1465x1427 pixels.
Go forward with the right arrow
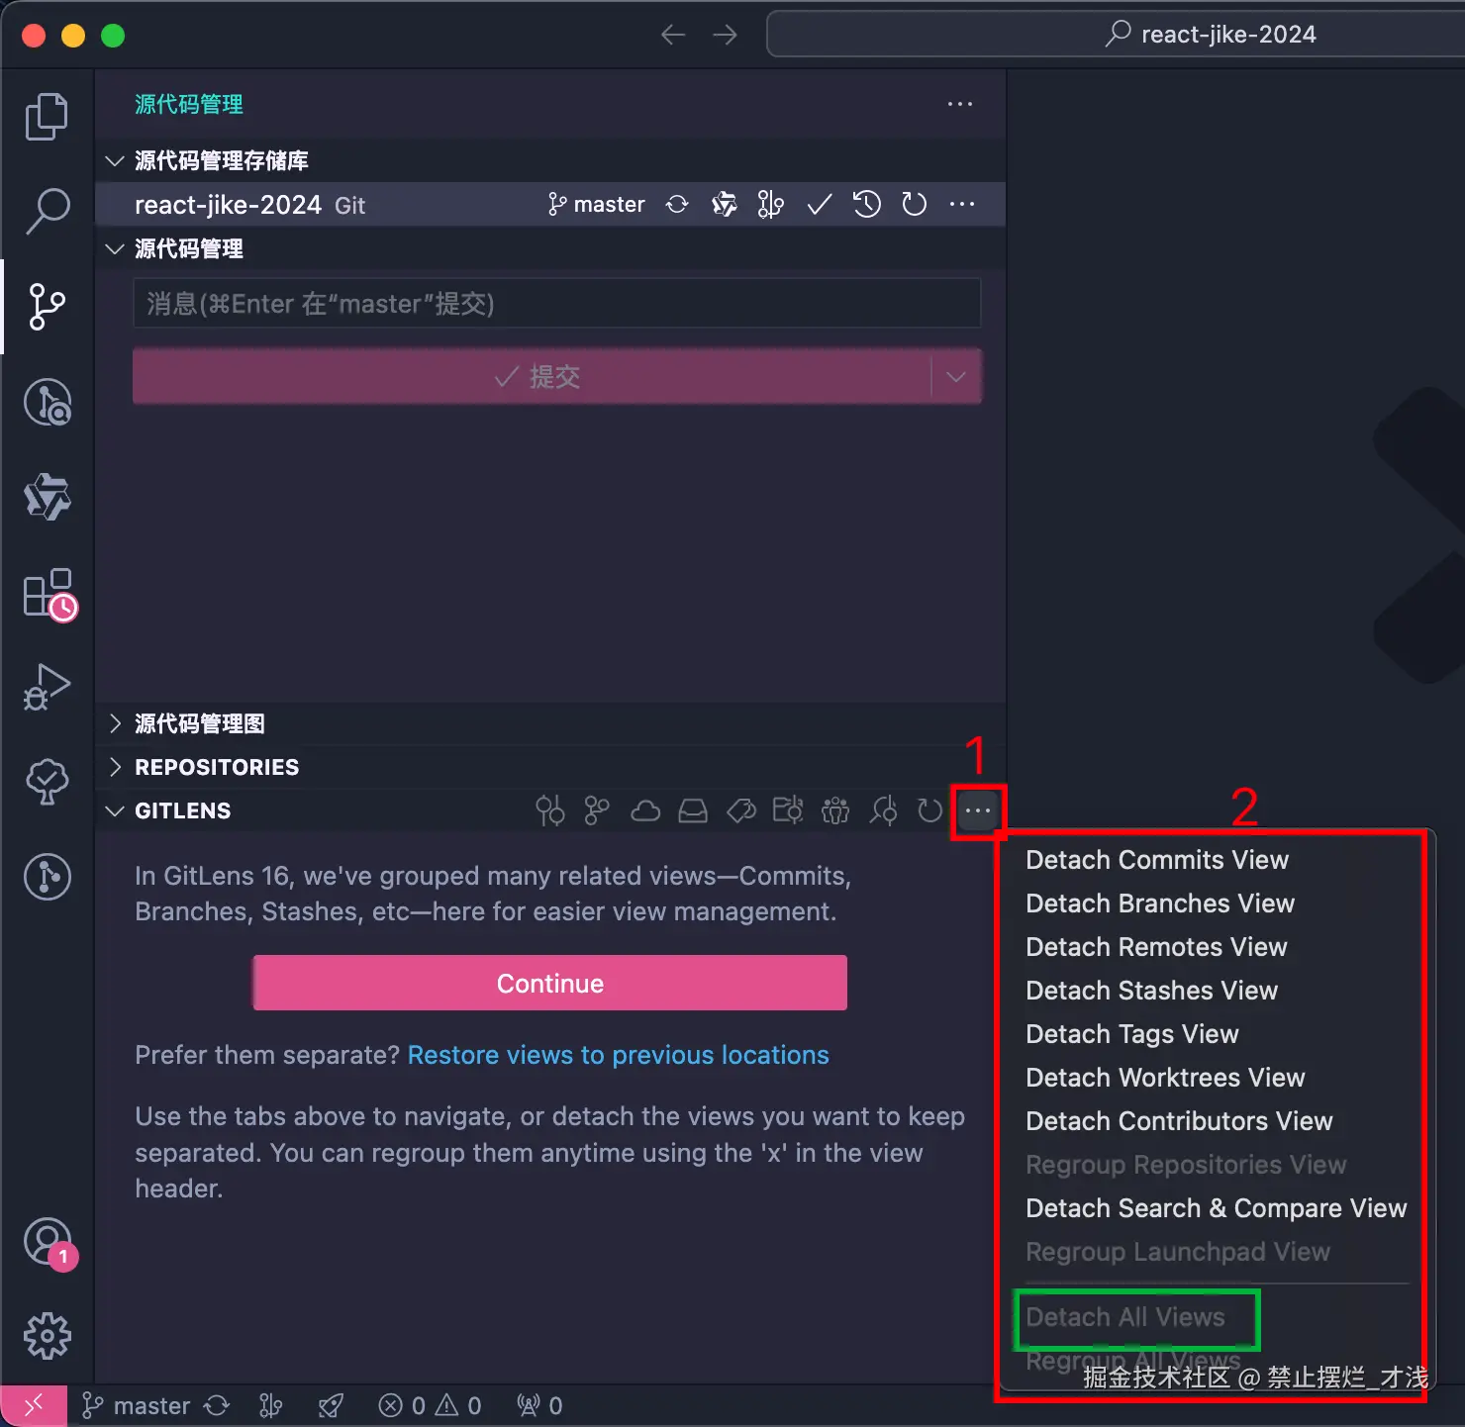coord(725,35)
